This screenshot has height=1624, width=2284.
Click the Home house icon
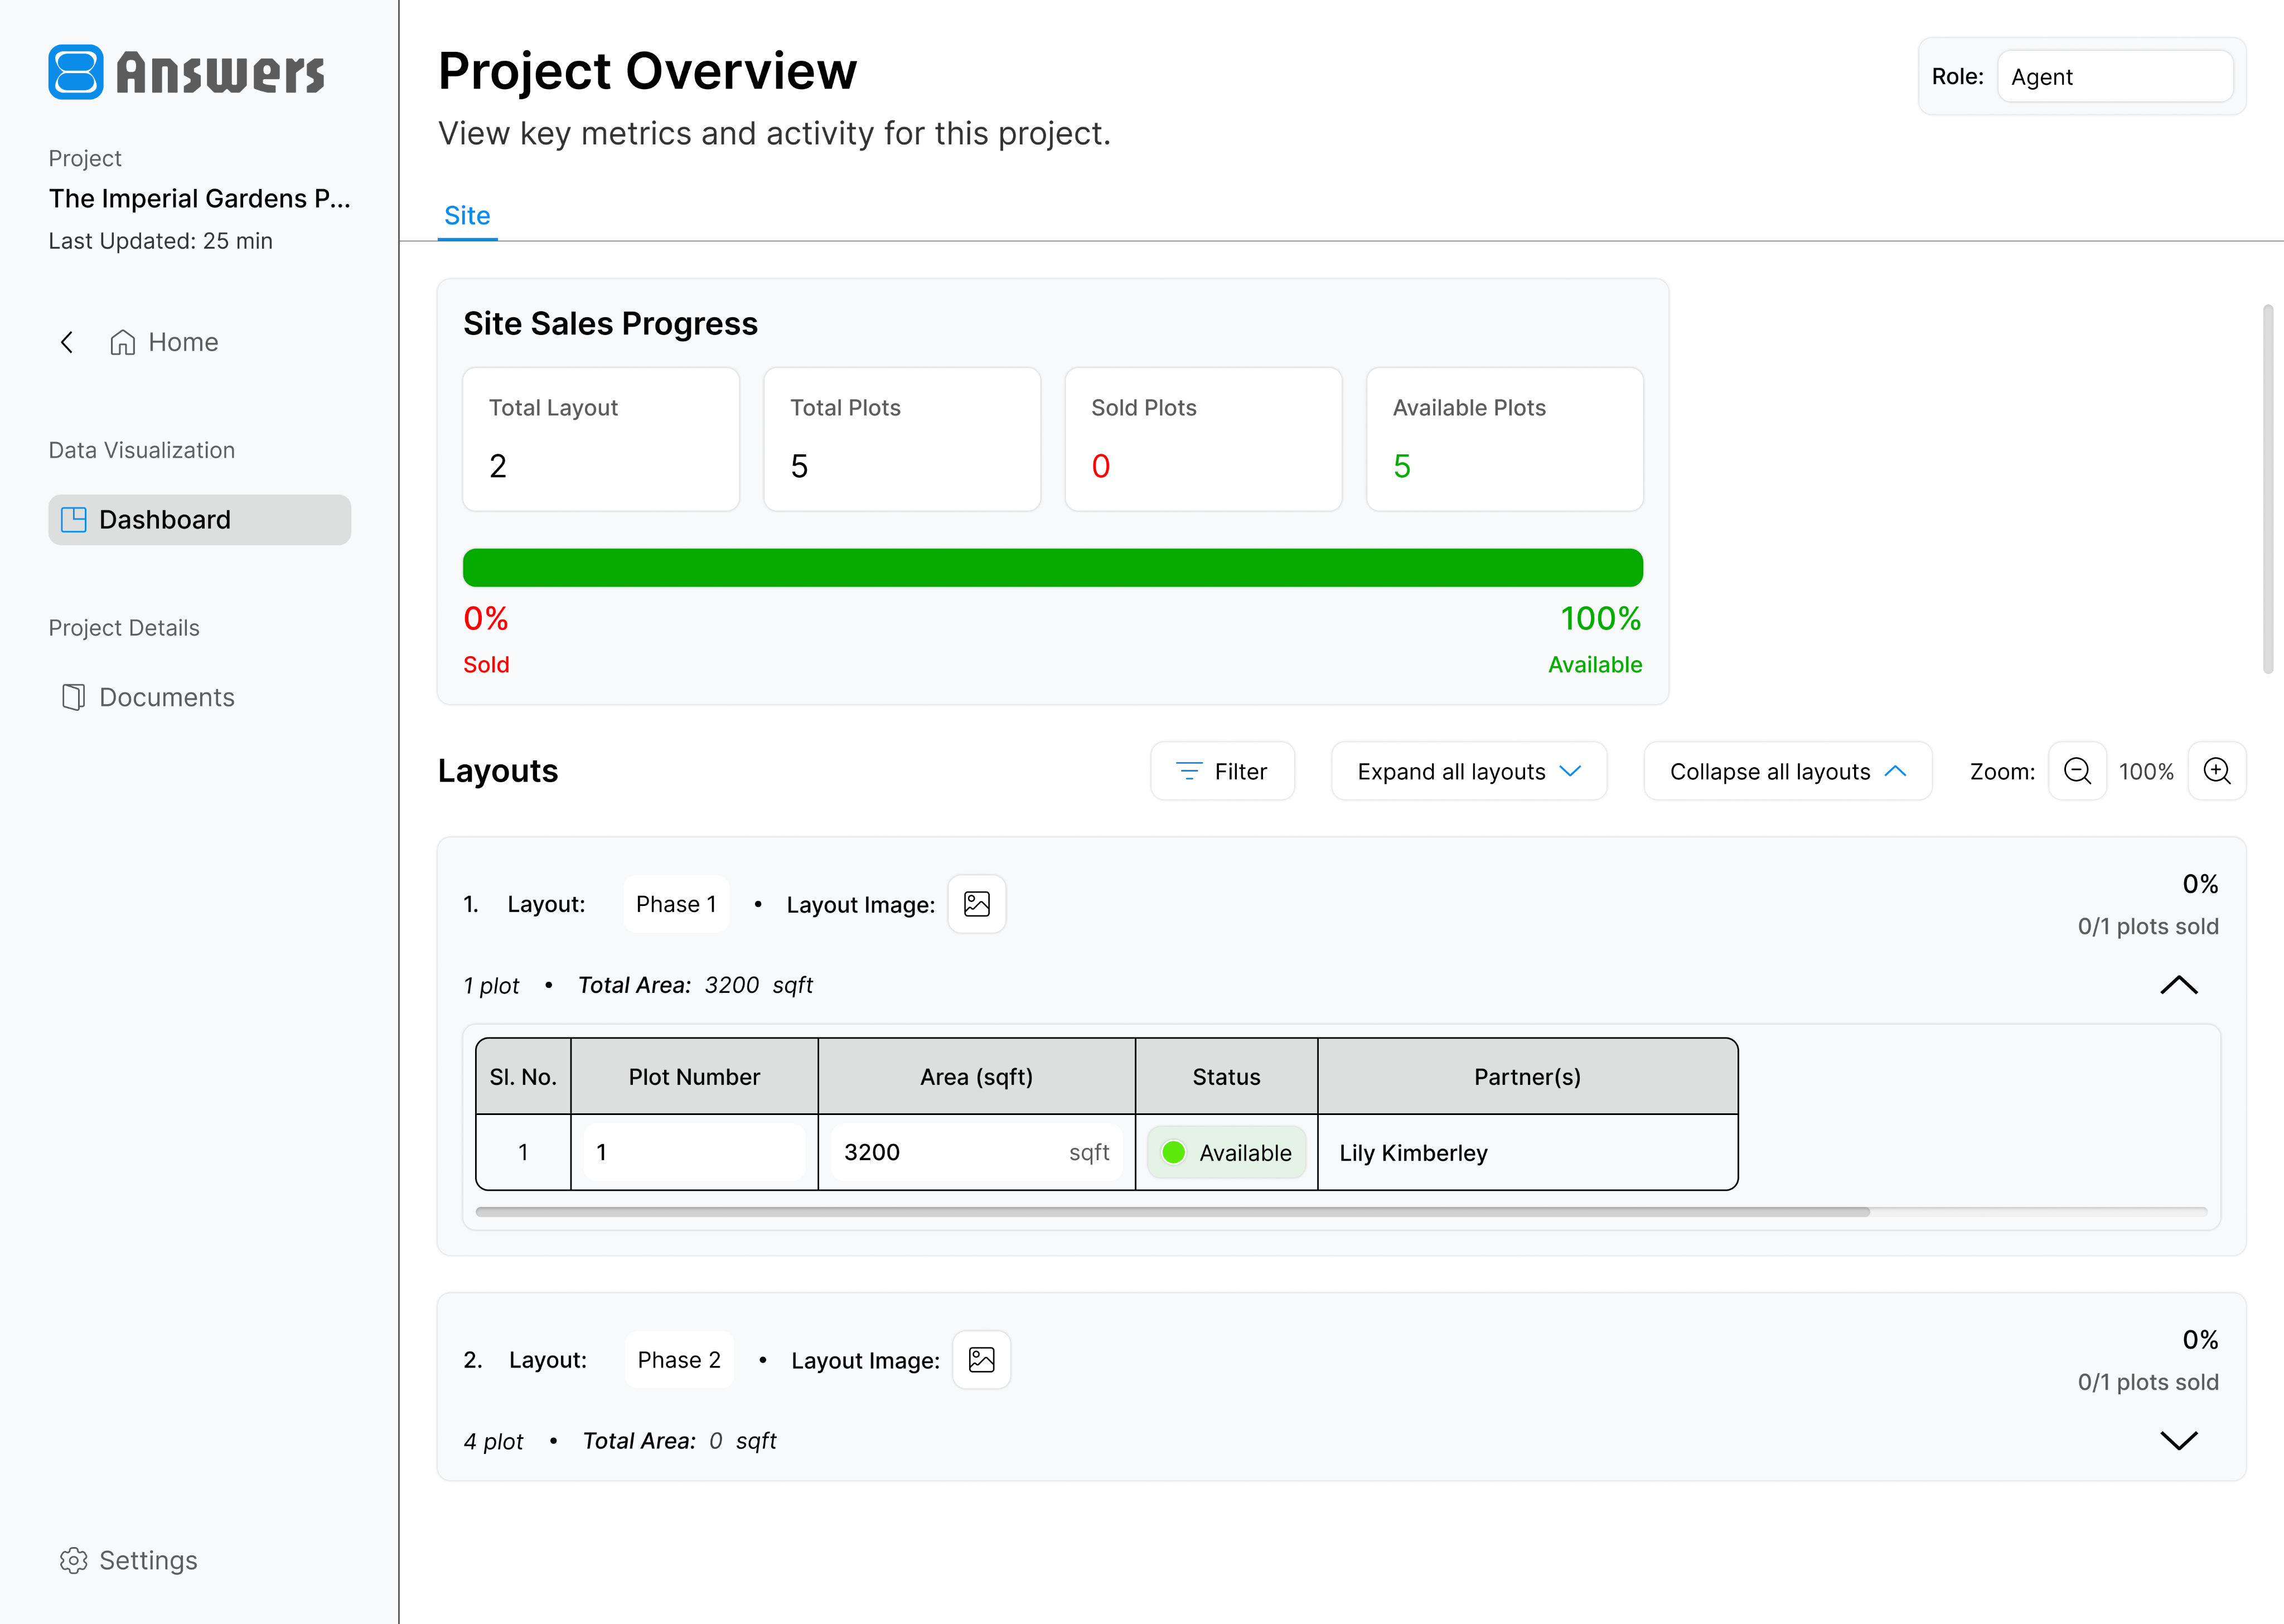pyautogui.click(x=123, y=343)
